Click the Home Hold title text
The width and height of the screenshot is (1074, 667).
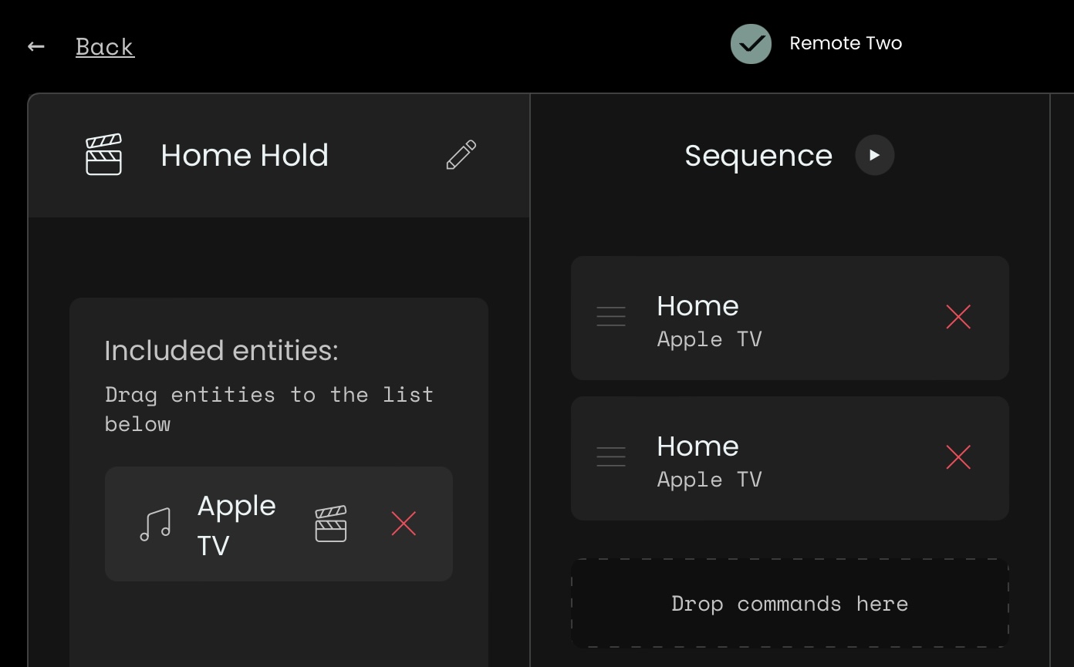tap(245, 155)
